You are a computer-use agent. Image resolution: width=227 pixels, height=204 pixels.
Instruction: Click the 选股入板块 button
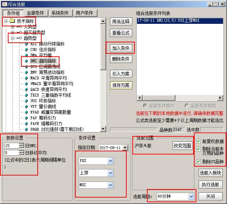(210, 173)
